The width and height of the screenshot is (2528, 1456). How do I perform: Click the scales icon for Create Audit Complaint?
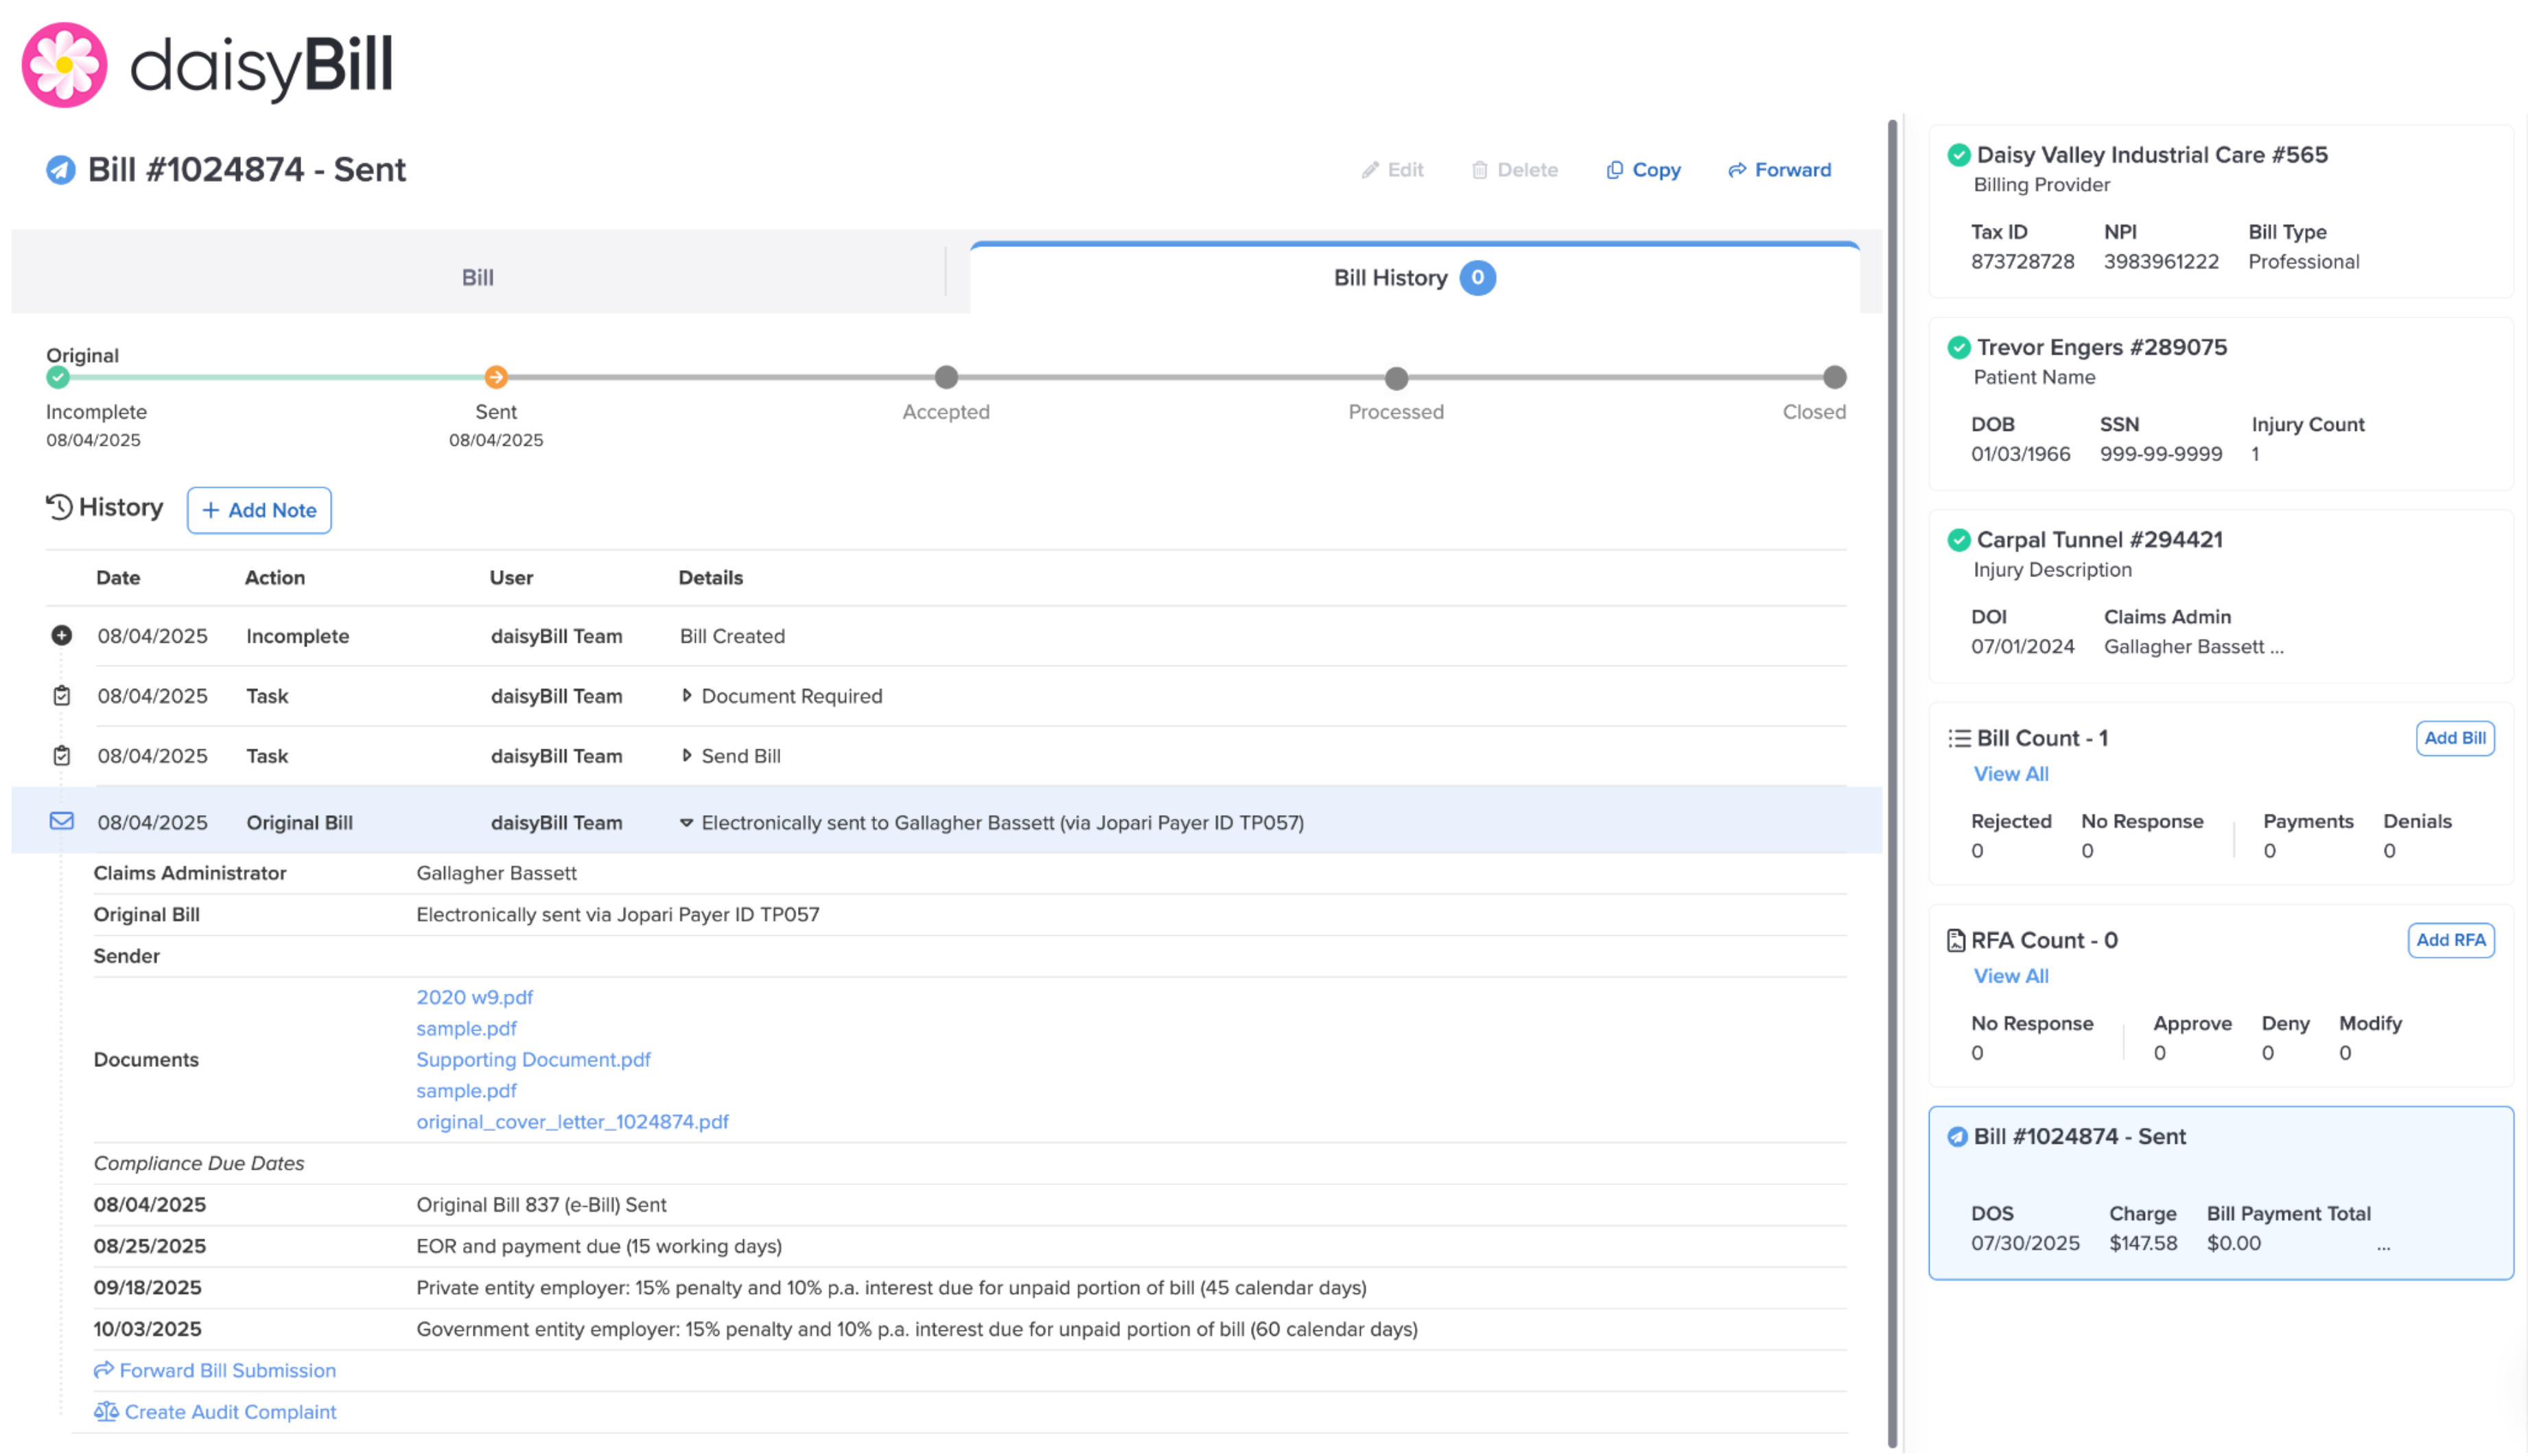pos(106,1411)
